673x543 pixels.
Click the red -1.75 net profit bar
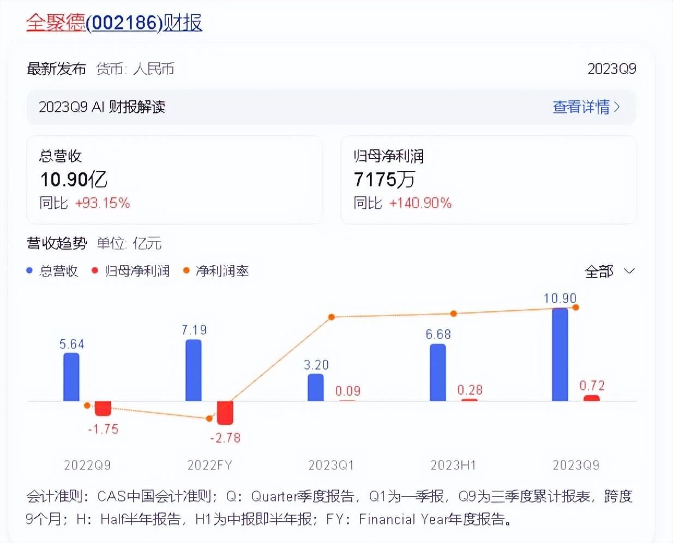(x=103, y=408)
